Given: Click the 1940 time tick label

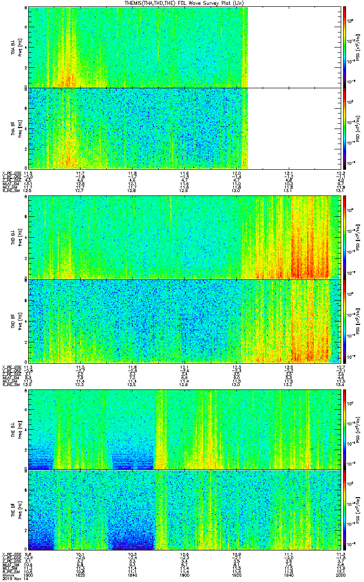Looking at the screenshot, I should click(x=288, y=575).
